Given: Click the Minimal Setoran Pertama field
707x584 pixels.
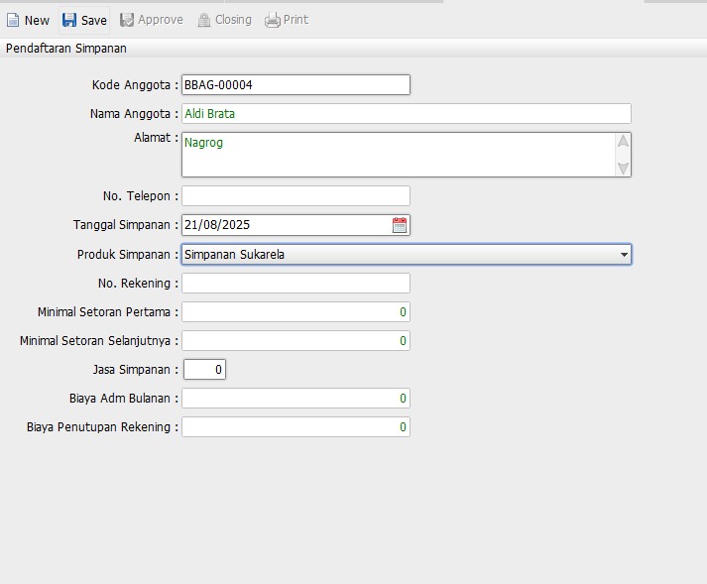Looking at the screenshot, I should 295,312.
